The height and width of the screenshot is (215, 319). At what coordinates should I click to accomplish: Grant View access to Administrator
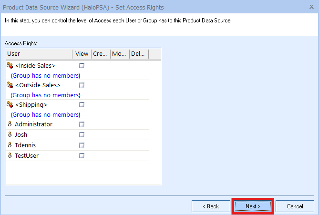[x=82, y=124]
